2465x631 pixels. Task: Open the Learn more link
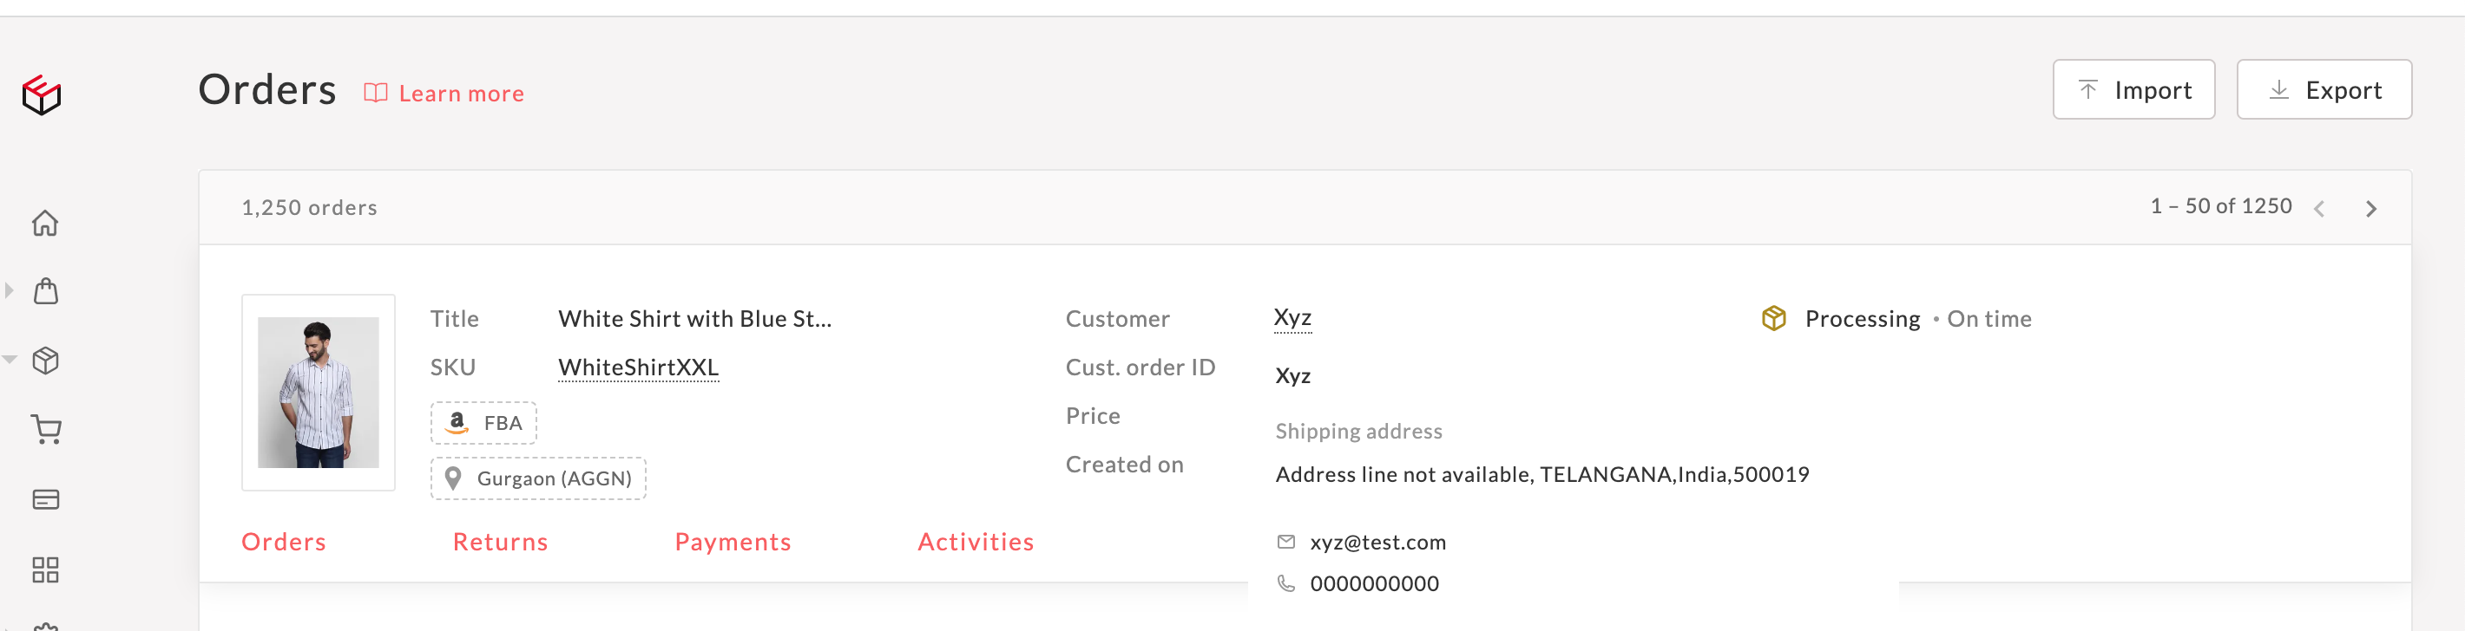coord(444,94)
